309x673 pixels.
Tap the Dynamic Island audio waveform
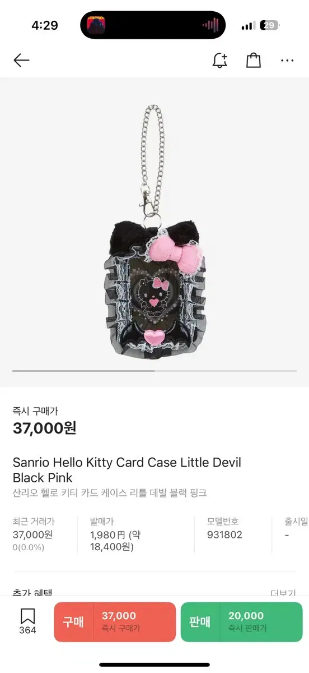(210, 25)
